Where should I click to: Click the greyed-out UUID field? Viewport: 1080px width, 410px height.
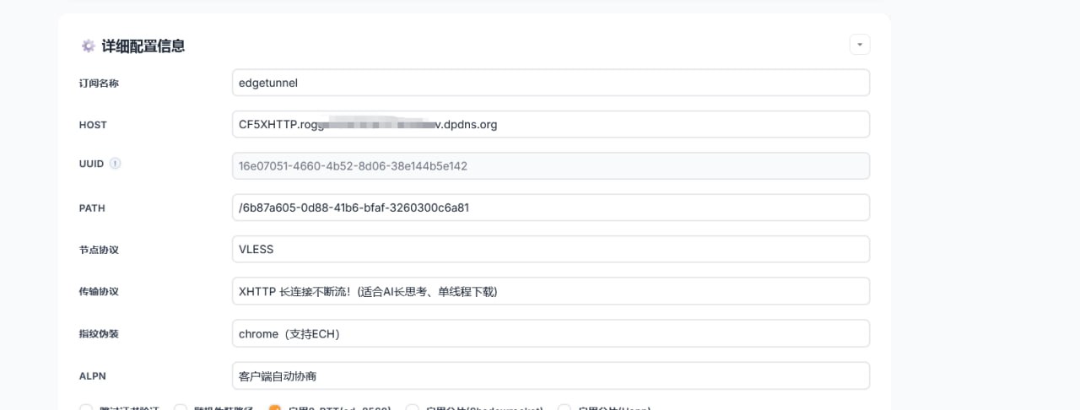click(x=551, y=165)
